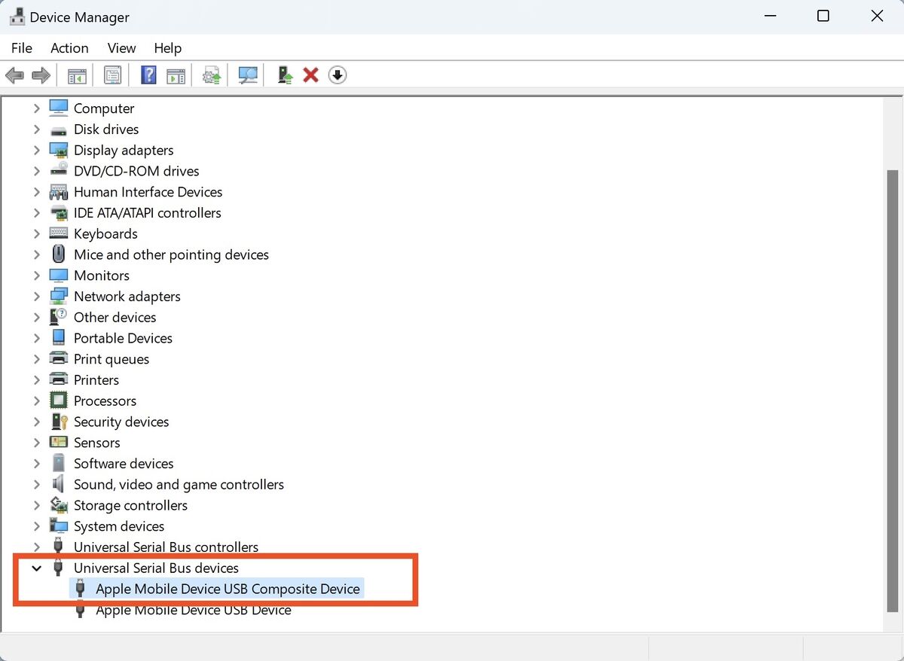Expand the IDE ATA/ATAPI controllers chevron
Viewport: 904px width, 661px height.
click(x=36, y=213)
